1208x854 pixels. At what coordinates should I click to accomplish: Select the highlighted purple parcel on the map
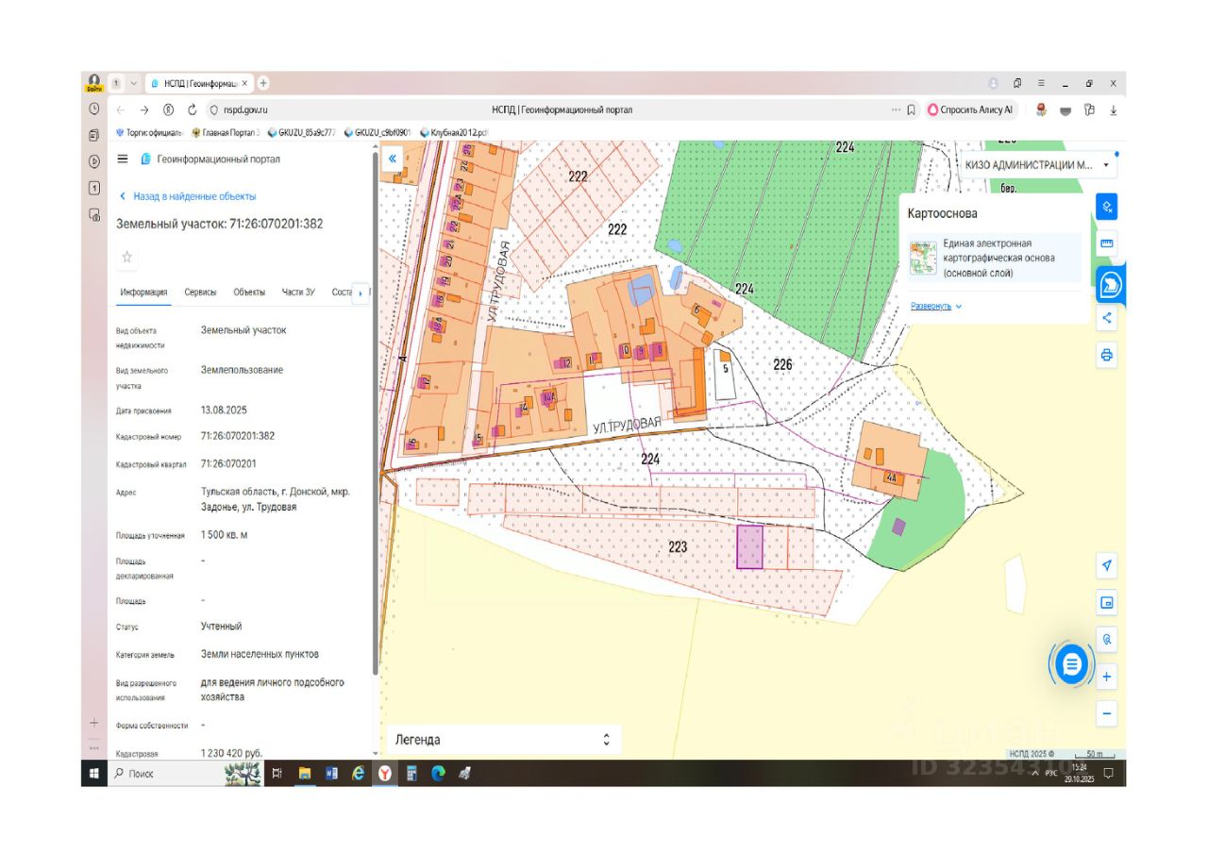[x=749, y=547]
